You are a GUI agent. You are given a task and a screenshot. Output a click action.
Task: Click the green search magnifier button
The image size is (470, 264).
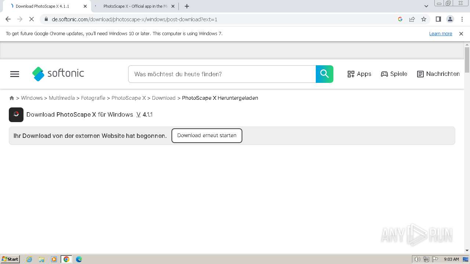pyautogui.click(x=325, y=74)
